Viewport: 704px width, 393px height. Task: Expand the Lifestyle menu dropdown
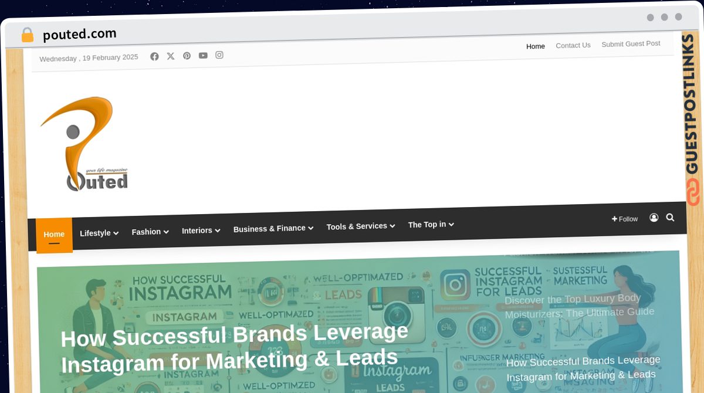[99, 233]
